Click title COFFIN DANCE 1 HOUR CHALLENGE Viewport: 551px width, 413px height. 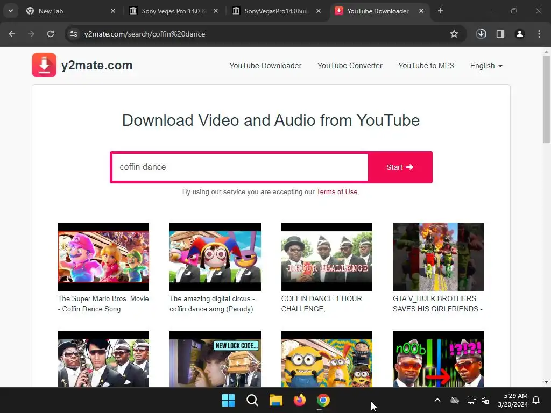[x=321, y=304]
